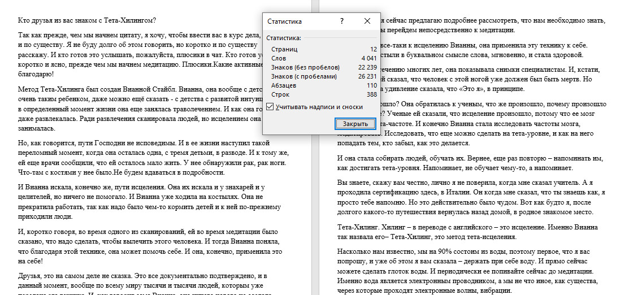Image resolution: width=629 pixels, height=295 pixels.
Task: Click the Статистика: group heading
Action: pos(283,38)
